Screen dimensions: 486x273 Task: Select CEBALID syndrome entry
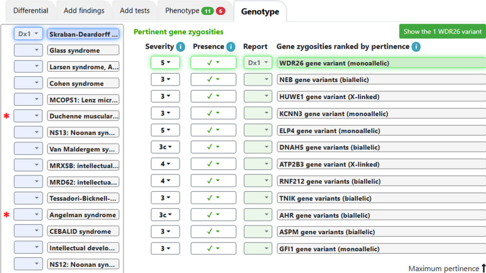(x=83, y=231)
